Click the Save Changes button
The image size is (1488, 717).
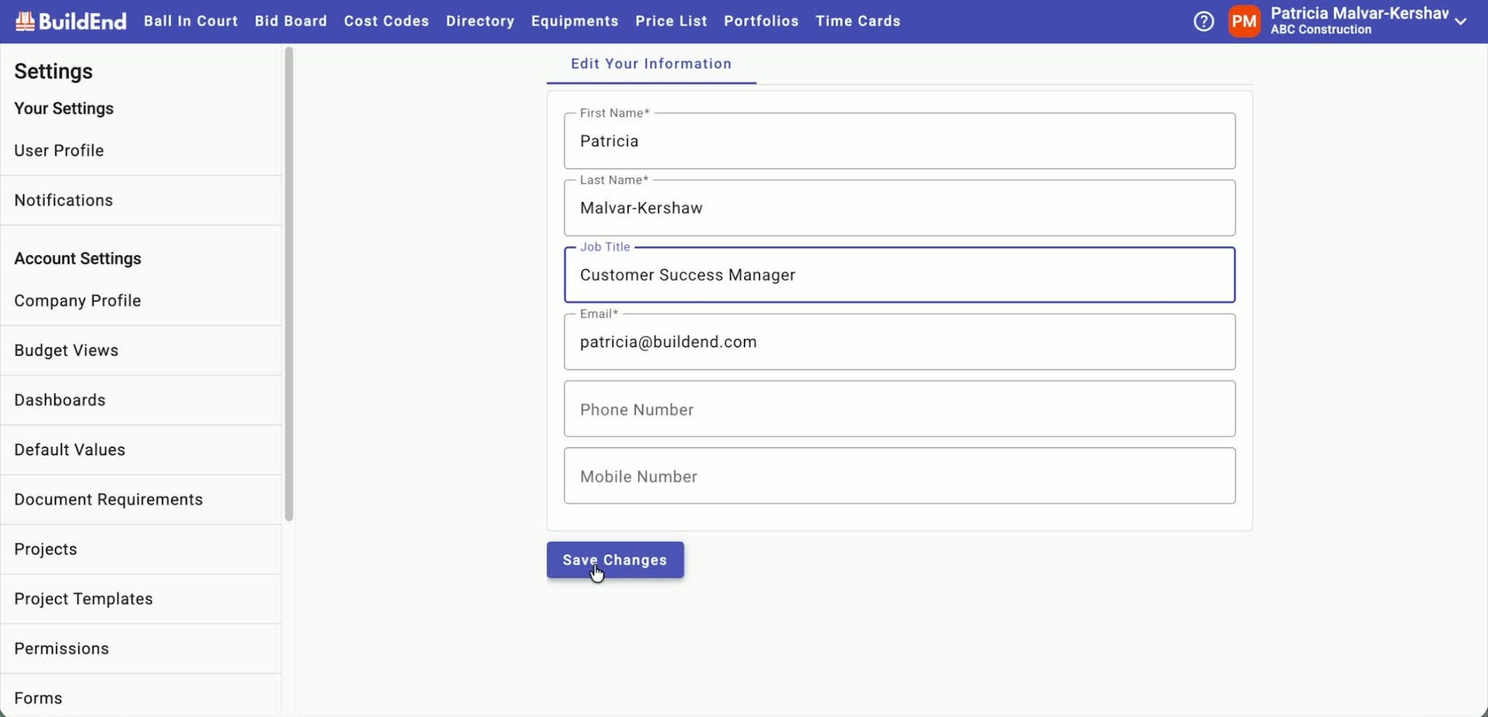pos(615,560)
